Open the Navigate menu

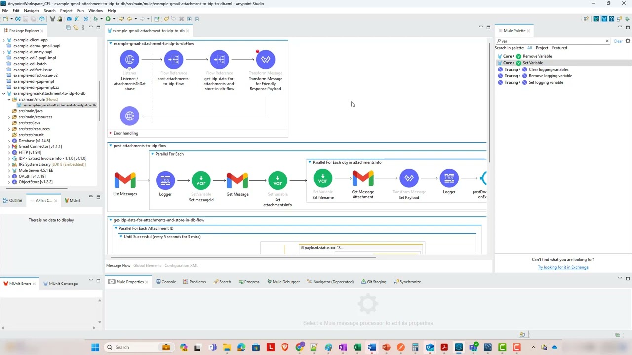coord(32,11)
